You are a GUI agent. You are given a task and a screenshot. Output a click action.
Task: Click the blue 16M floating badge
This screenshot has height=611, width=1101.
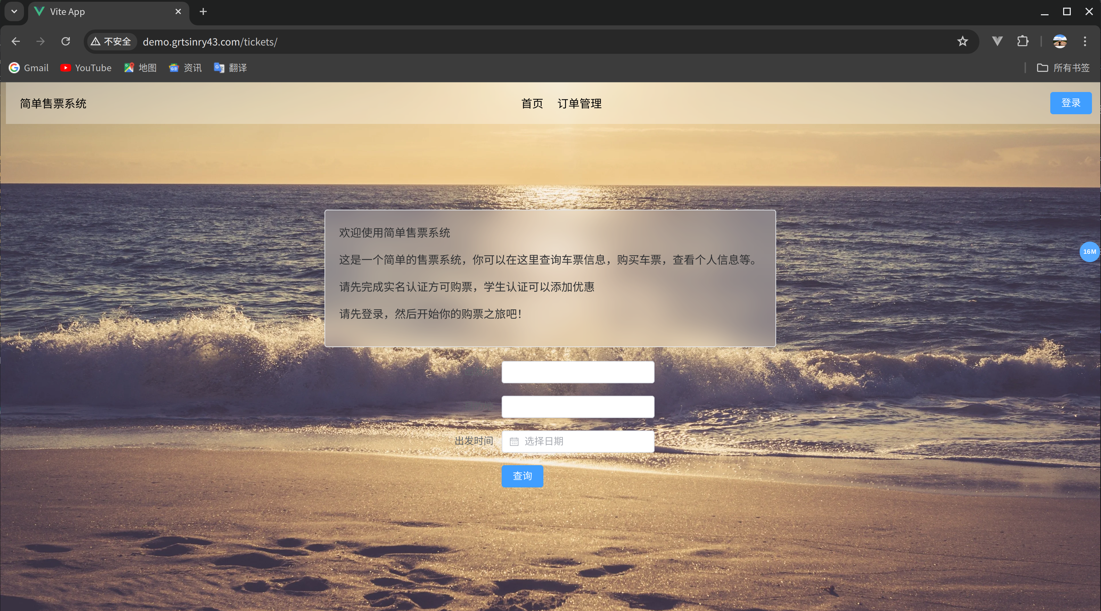(x=1089, y=251)
